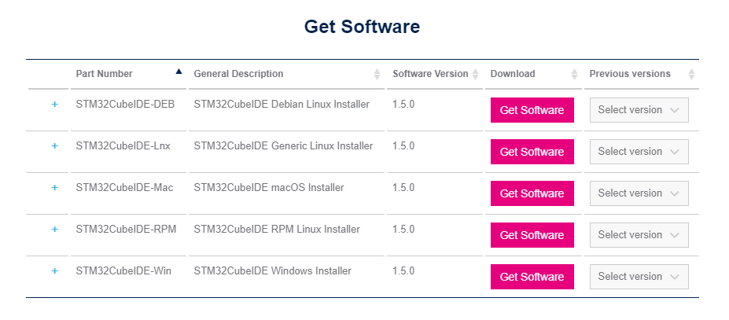Expand the STM32CubeIDE-Lnx row plus icon
This screenshot has width=729, height=320.
54,146
